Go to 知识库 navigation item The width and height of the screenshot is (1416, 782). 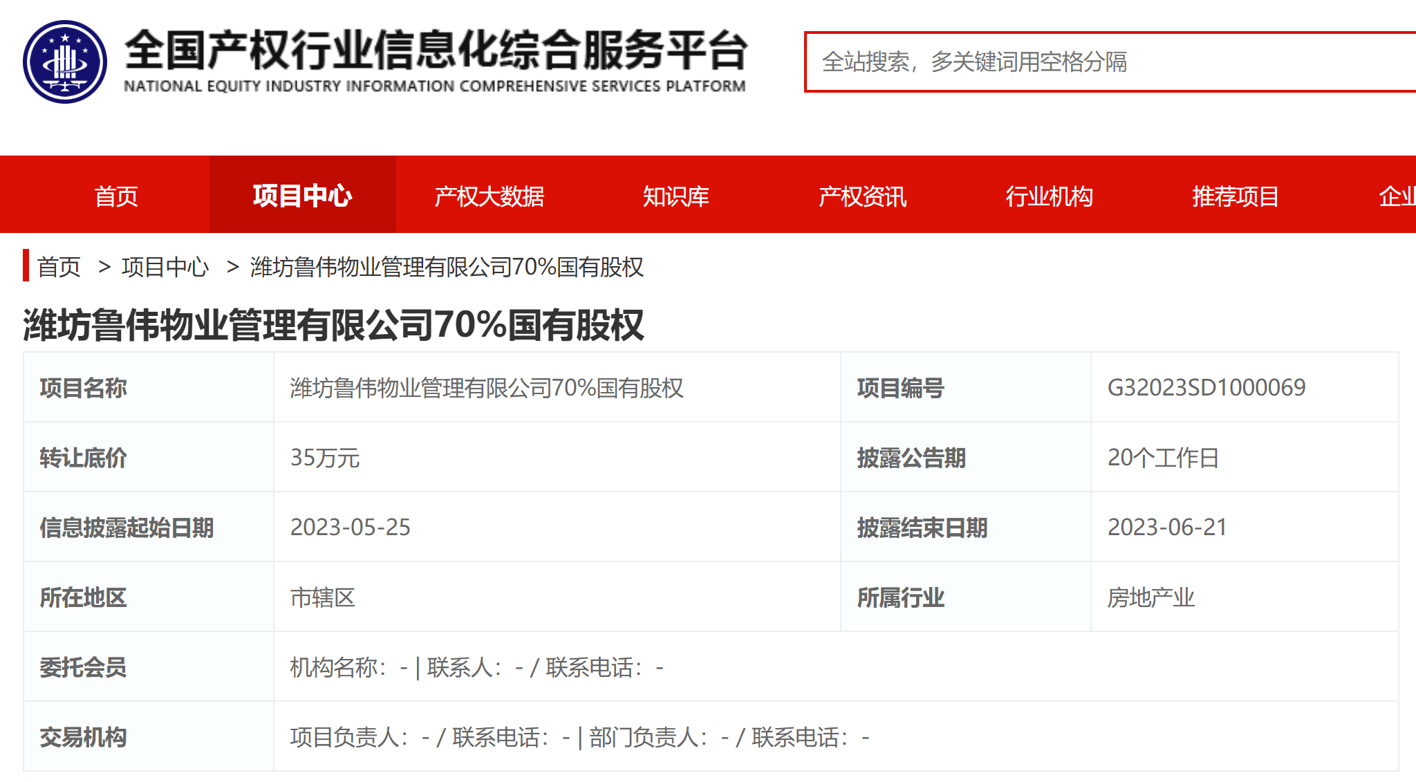click(676, 196)
